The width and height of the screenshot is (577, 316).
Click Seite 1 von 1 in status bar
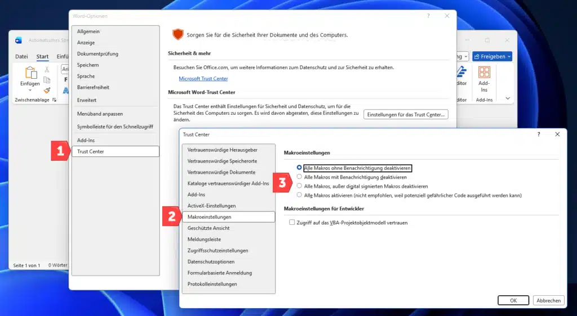[26, 265]
